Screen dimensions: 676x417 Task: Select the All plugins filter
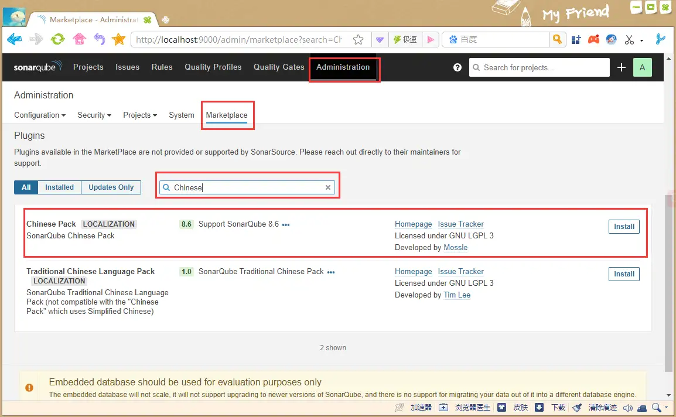[26, 187]
